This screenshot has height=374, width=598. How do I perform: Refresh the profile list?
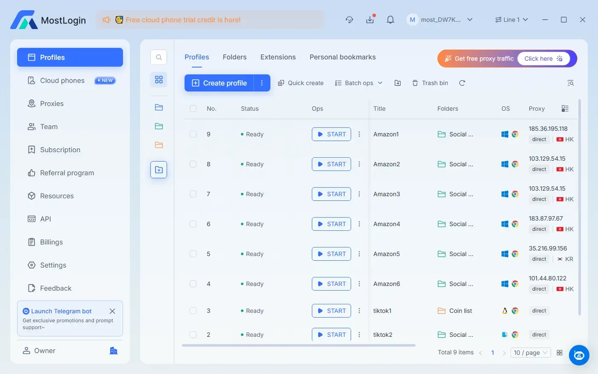tap(462, 83)
